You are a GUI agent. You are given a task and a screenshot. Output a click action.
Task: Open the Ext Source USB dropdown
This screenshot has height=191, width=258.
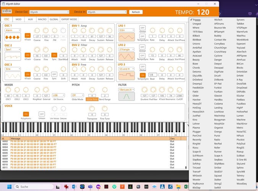pos(58,95)
